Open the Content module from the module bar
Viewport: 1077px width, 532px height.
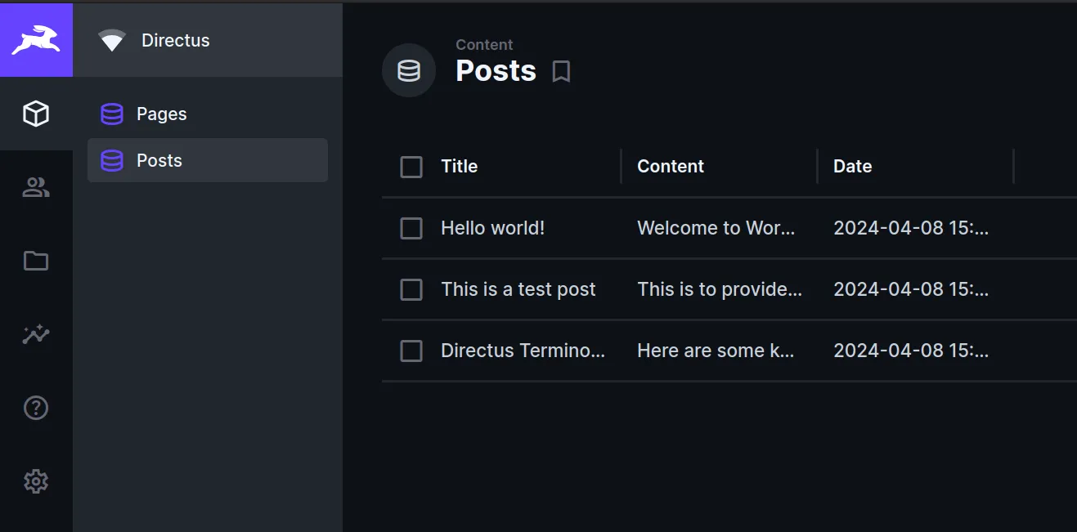pyautogui.click(x=36, y=114)
